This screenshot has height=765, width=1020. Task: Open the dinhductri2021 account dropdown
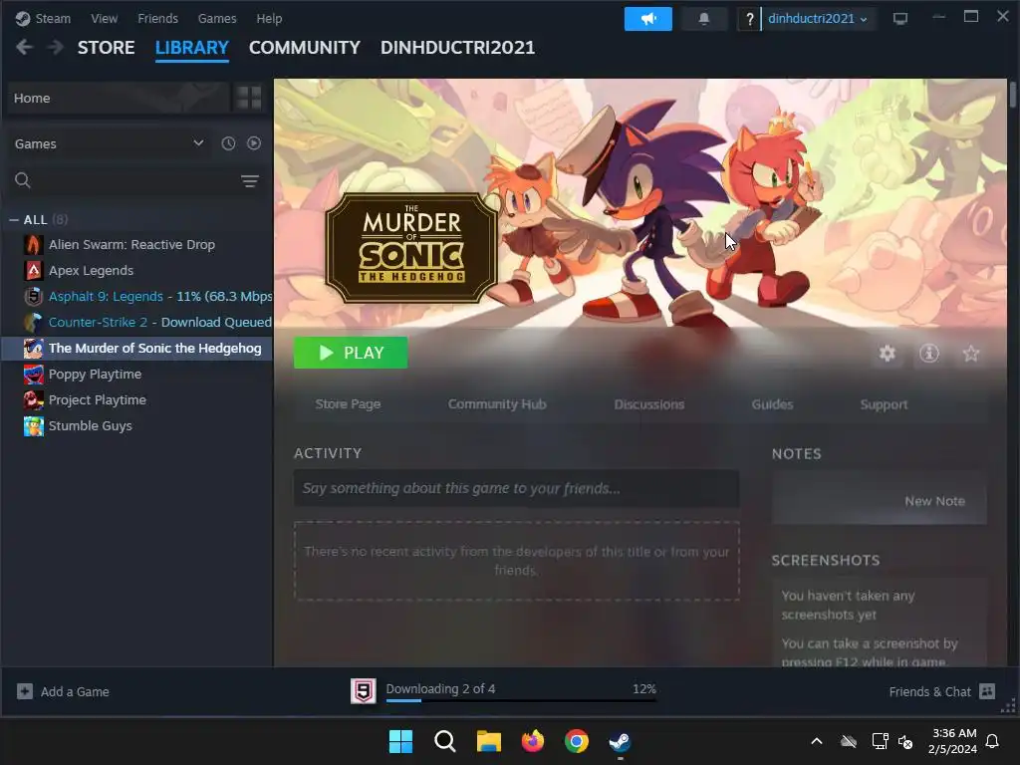[x=817, y=19]
